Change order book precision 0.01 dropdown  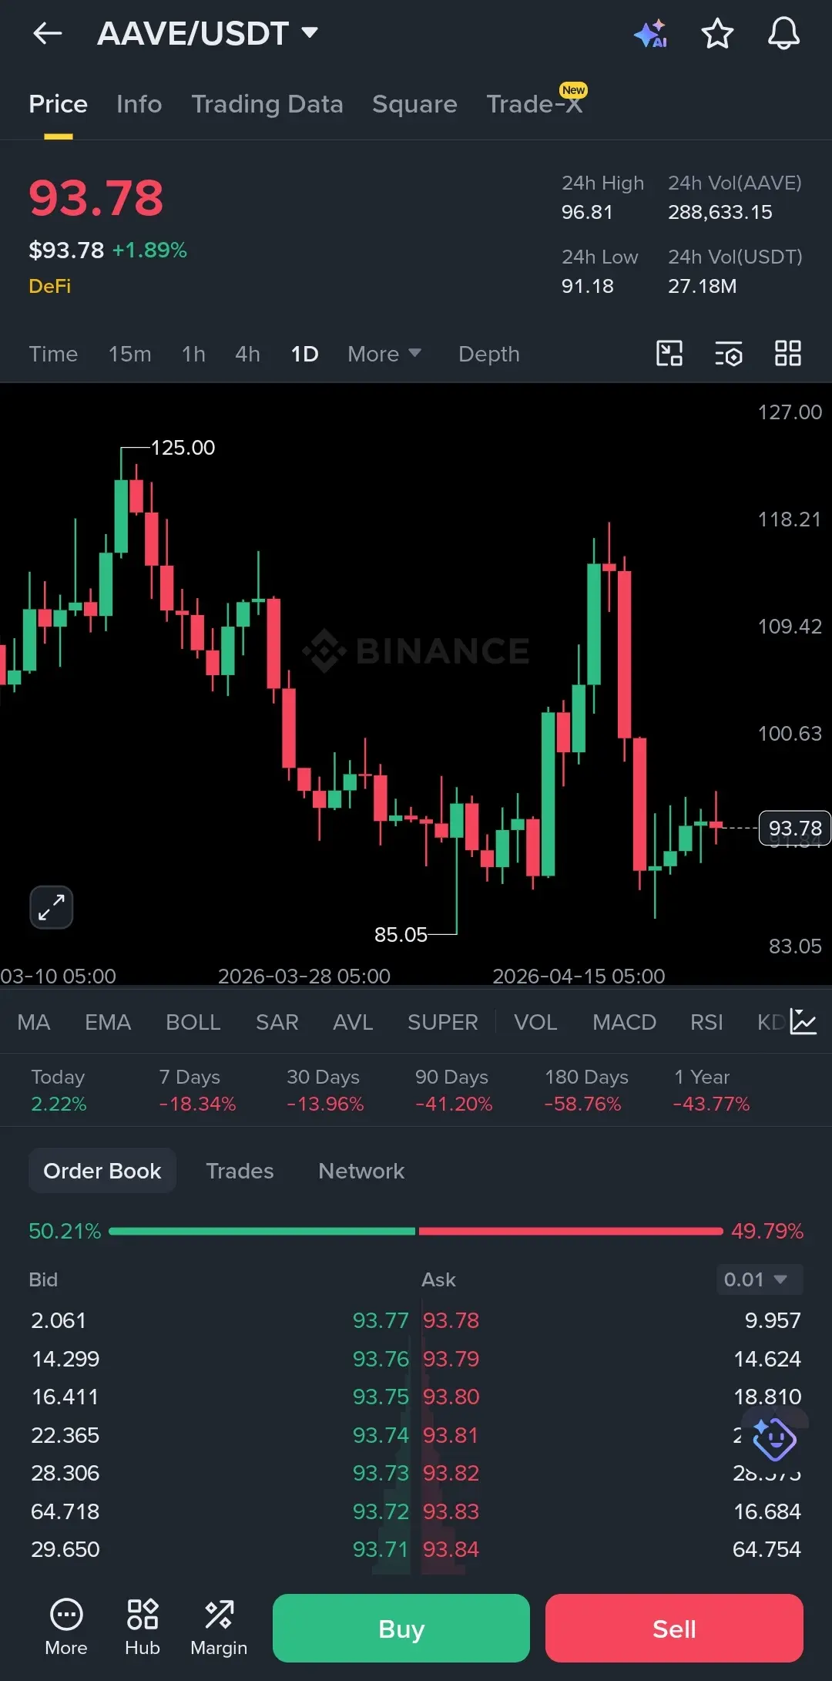pyautogui.click(x=759, y=1279)
